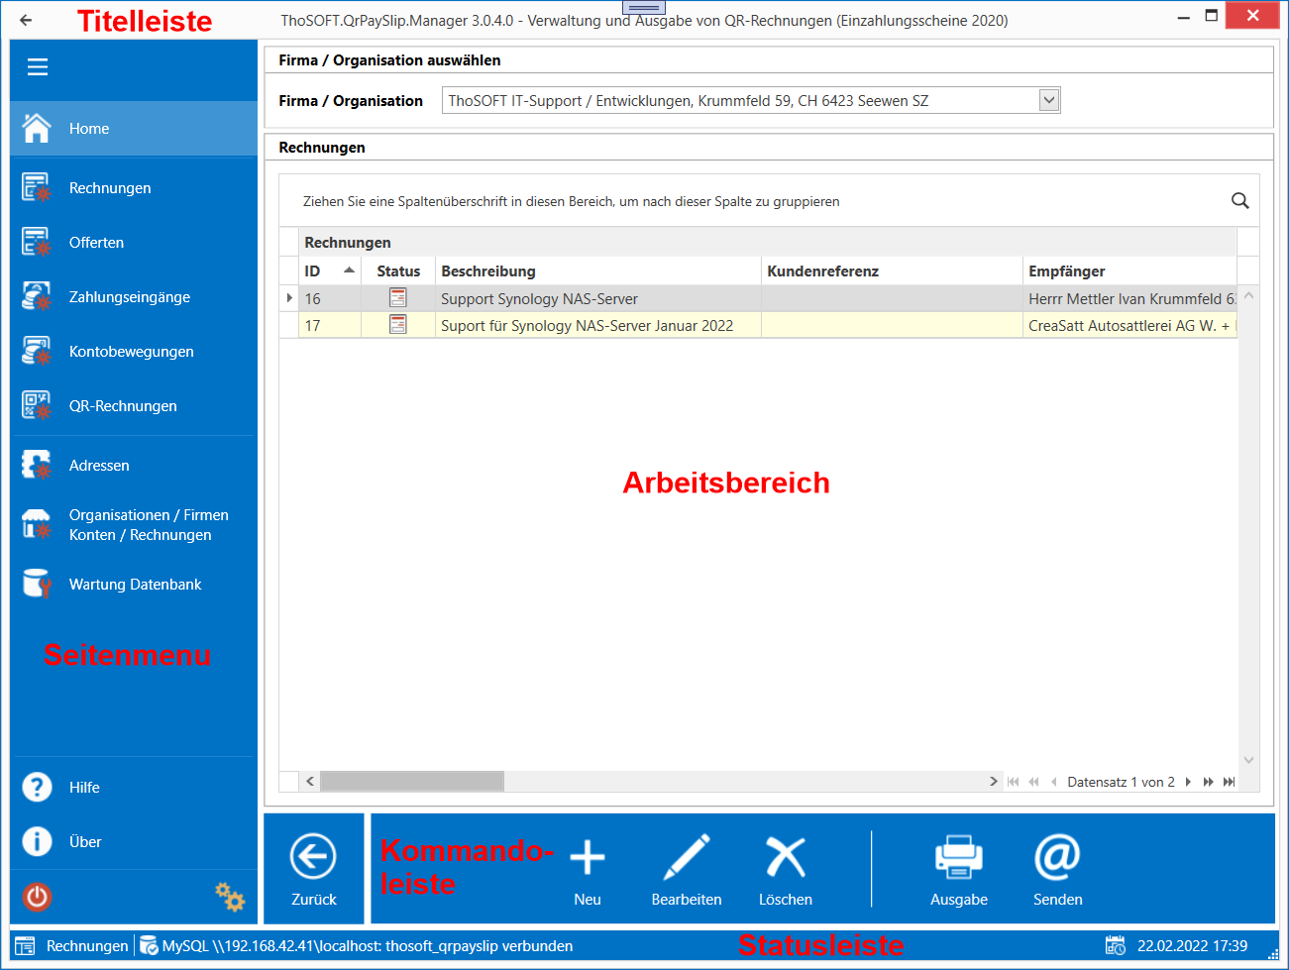Go to previous record navigator button
1289x970 pixels.
coord(1053,782)
